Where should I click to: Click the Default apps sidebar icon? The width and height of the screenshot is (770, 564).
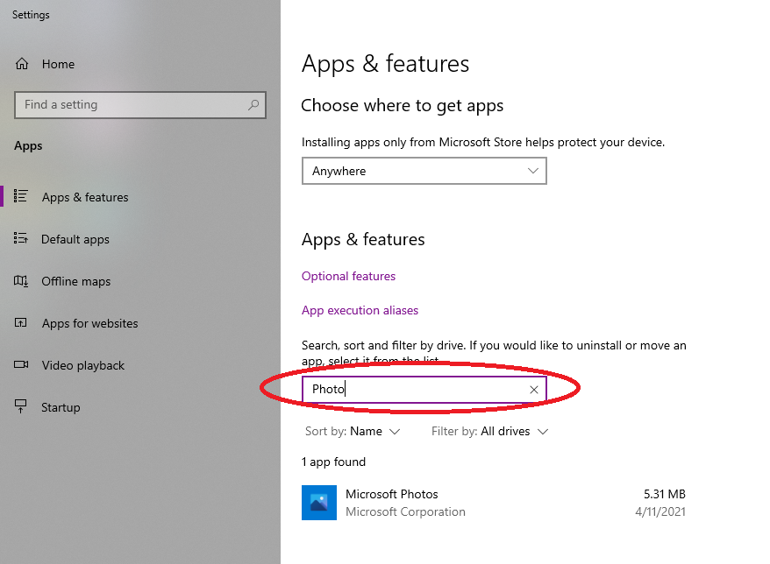pyautogui.click(x=21, y=238)
